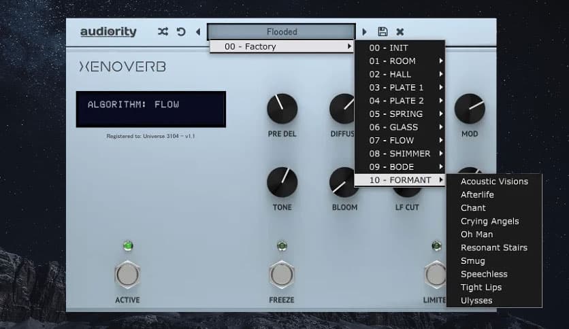Click the DIFFUS knob

[x=342, y=109]
